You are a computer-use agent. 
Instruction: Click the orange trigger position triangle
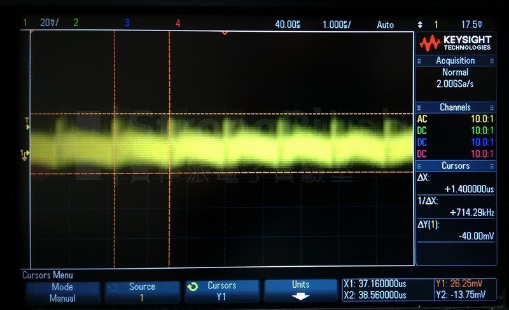[x=225, y=33]
